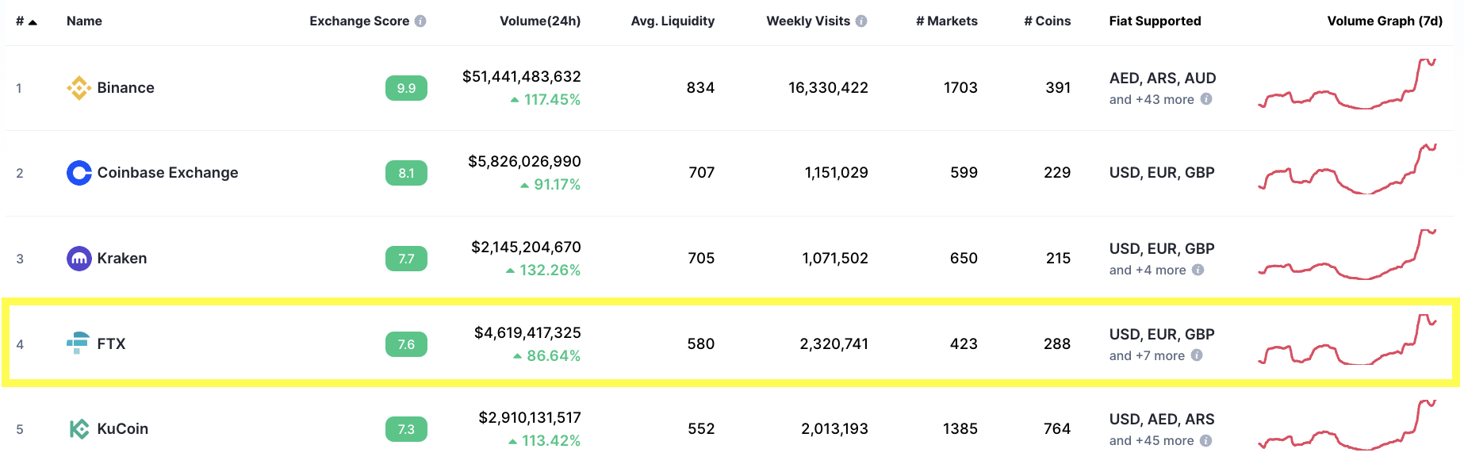The height and width of the screenshot is (468, 1464).
Task: Click KuCoin fiat list USD, AED, ARS
Action: (x=1162, y=420)
